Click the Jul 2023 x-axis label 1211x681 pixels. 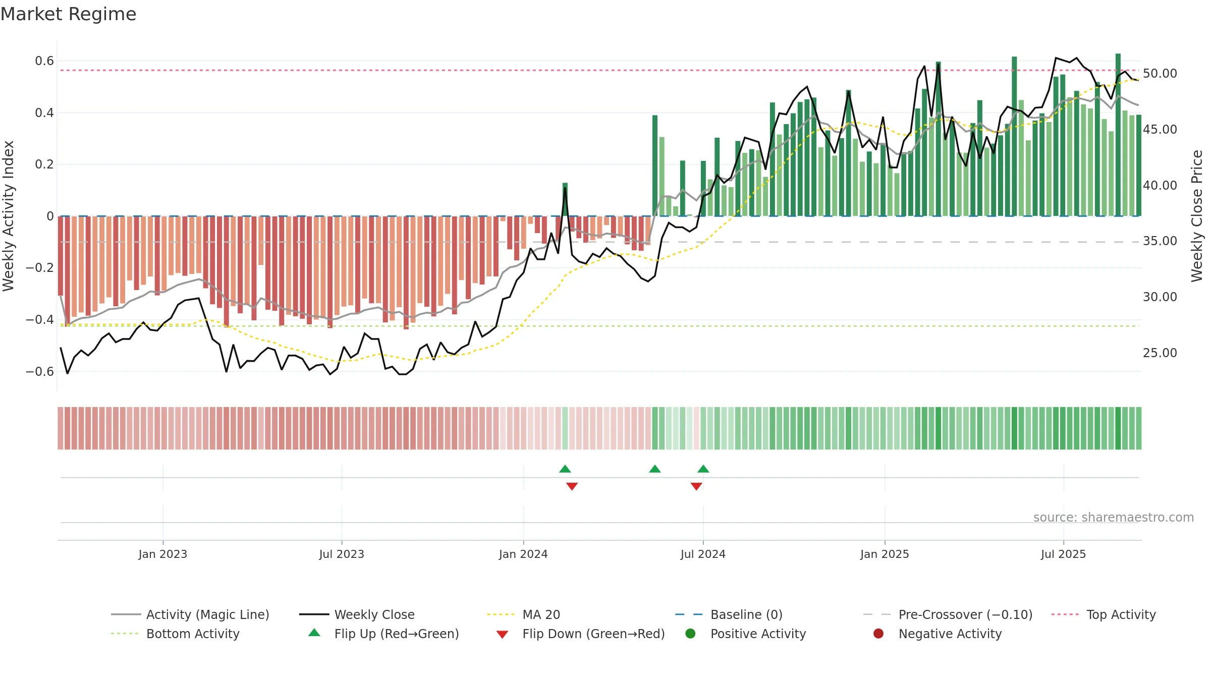(342, 554)
